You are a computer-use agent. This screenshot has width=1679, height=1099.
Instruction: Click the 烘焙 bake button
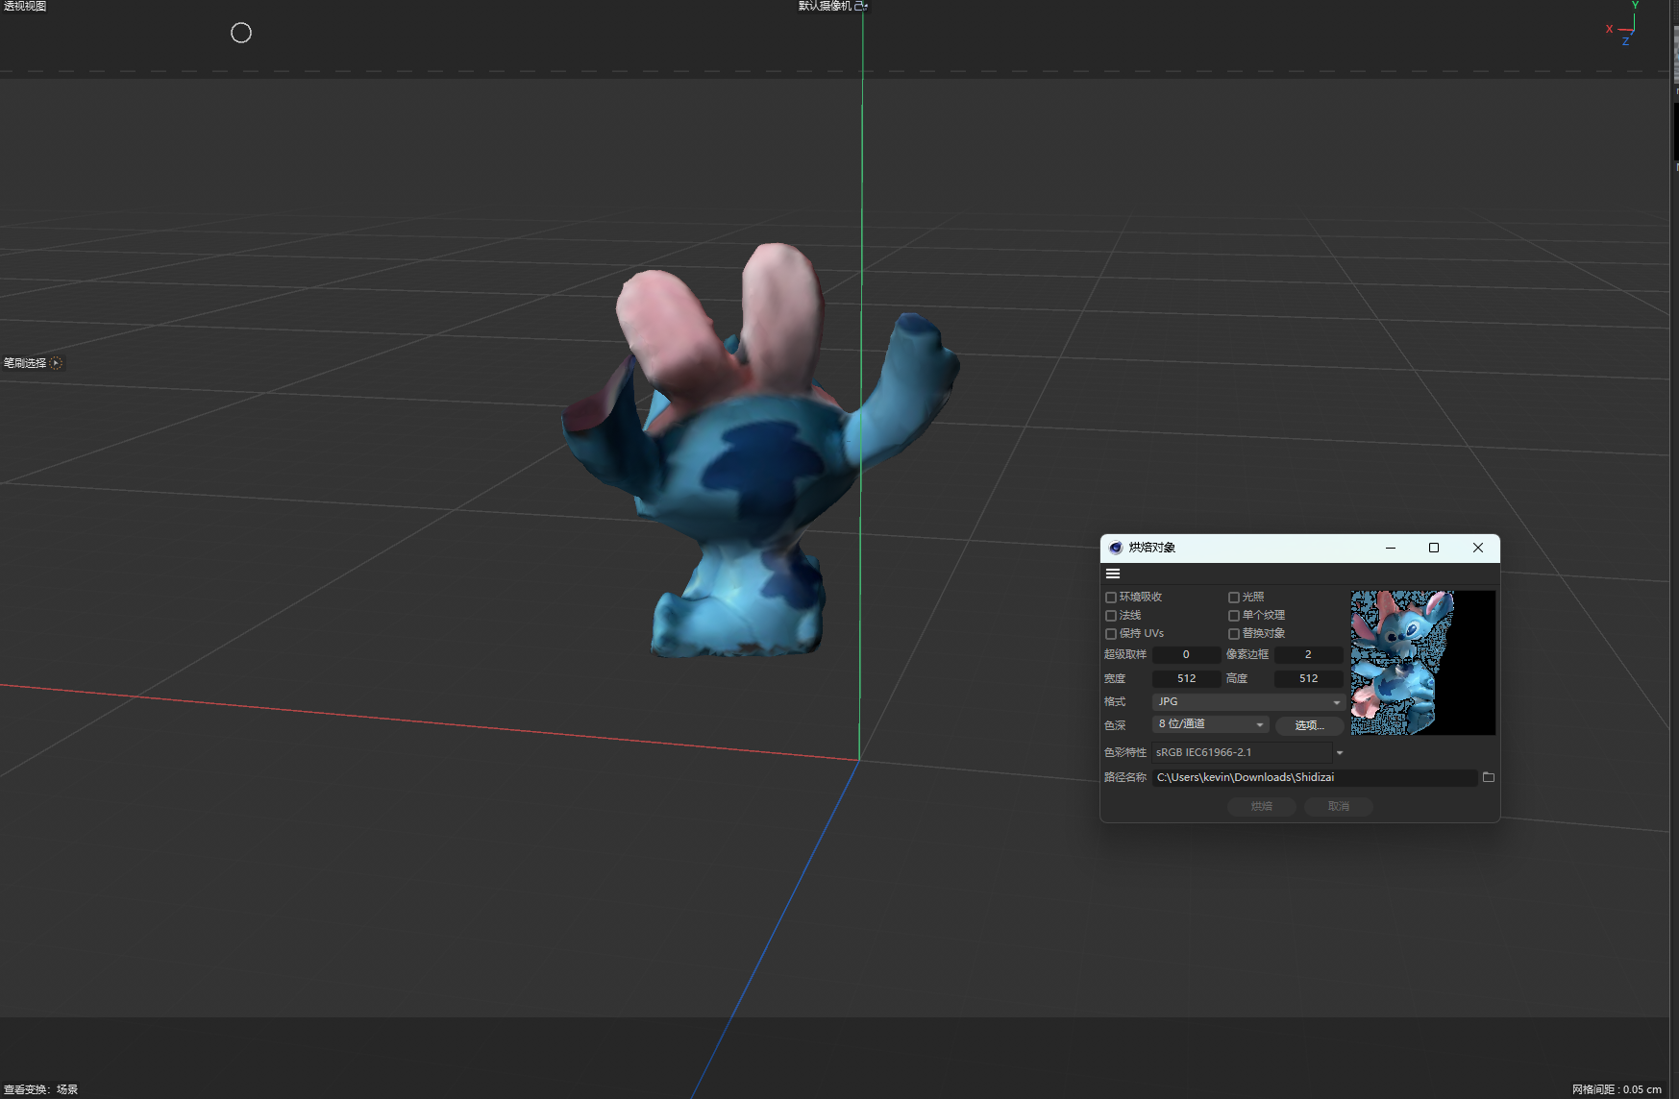click(1261, 807)
